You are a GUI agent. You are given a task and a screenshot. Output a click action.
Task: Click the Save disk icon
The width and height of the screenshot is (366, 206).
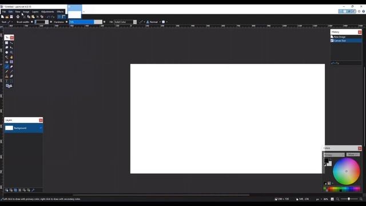click(x=11, y=17)
